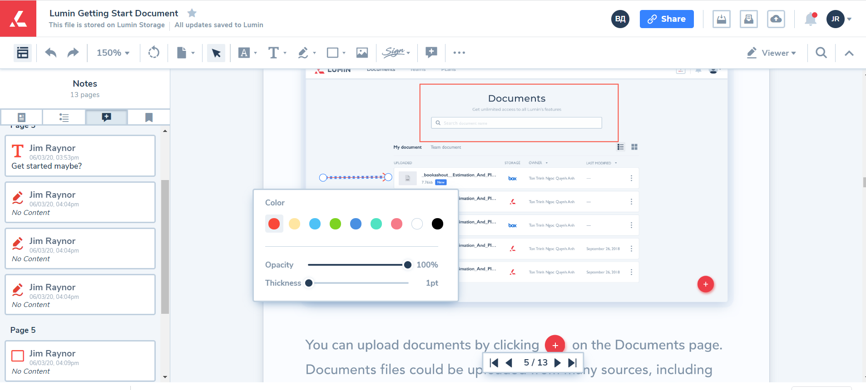Viewport: 866px width, 390px height.
Task: Open the notifications bell
Action: (x=811, y=19)
